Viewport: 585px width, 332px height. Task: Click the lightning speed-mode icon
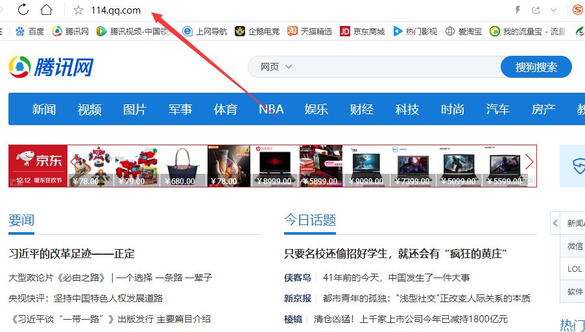pyautogui.click(x=518, y=10)
